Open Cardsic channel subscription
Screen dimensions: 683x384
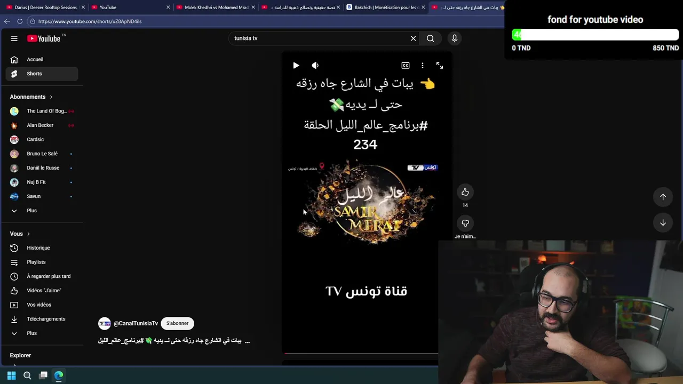click(42, 139)
